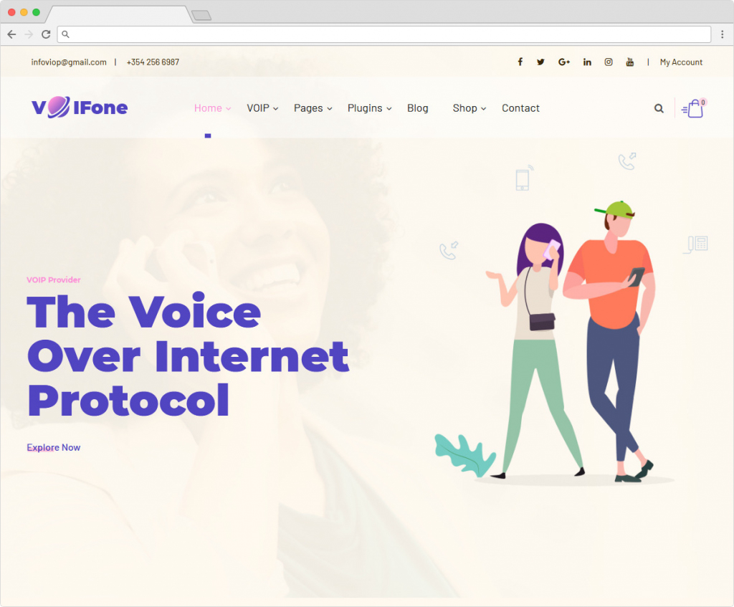Follow the Explore Now link
Image resolution: width=734 pixels, height=607 pixels.
53,447
